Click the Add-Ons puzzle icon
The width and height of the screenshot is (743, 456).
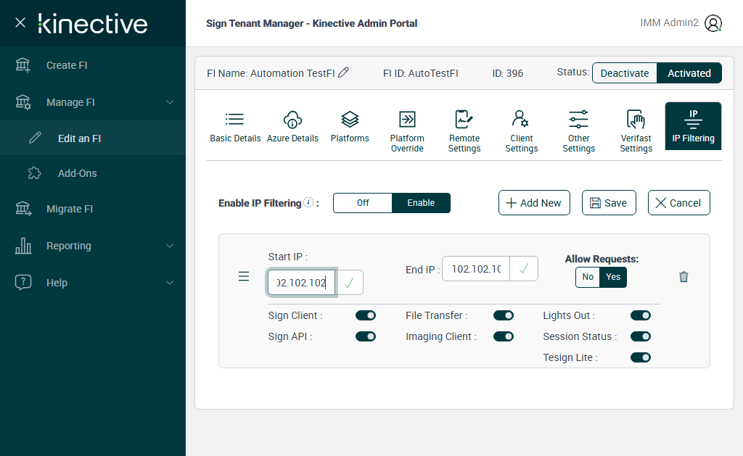click(35, 173)
